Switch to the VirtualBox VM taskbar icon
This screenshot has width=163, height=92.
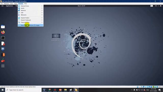76,90
